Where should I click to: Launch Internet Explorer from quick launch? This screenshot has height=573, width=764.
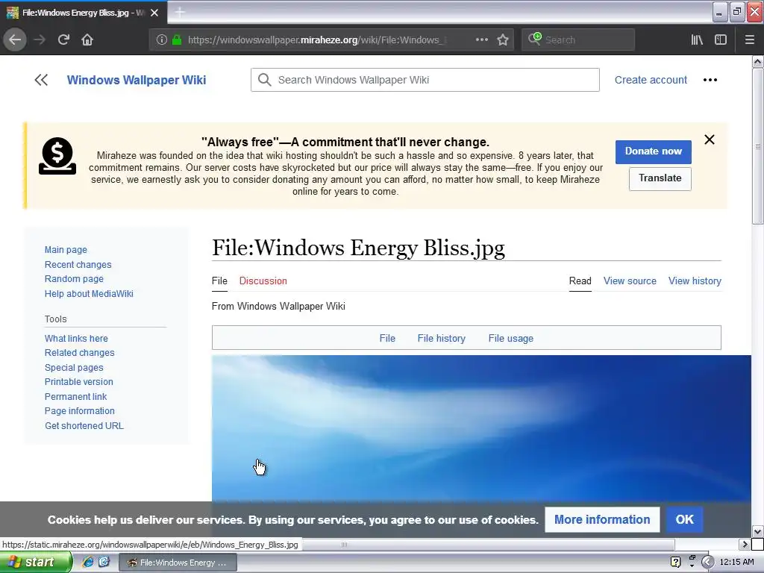point(88,563)
